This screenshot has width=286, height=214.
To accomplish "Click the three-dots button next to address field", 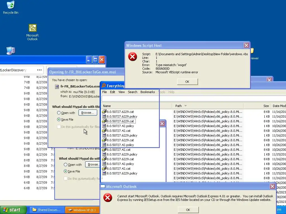I will pyautogui.click(x=39, y=70).
